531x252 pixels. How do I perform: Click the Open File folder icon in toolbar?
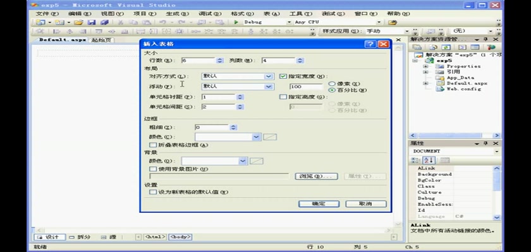click(78, 22)
